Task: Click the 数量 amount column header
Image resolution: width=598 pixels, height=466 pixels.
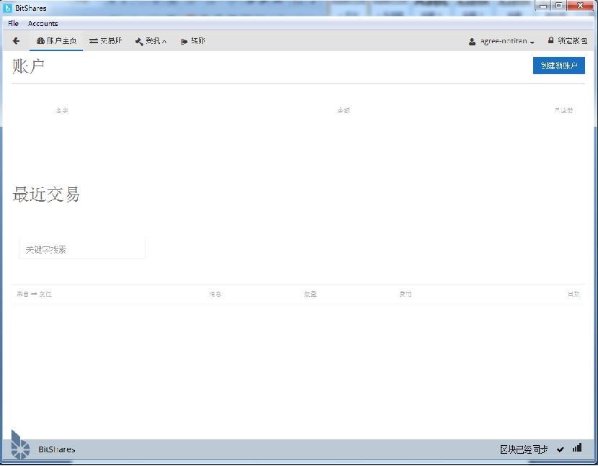Action: coord(310,294)
